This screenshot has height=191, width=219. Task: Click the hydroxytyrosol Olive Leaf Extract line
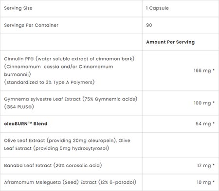[x=56, y=148]
